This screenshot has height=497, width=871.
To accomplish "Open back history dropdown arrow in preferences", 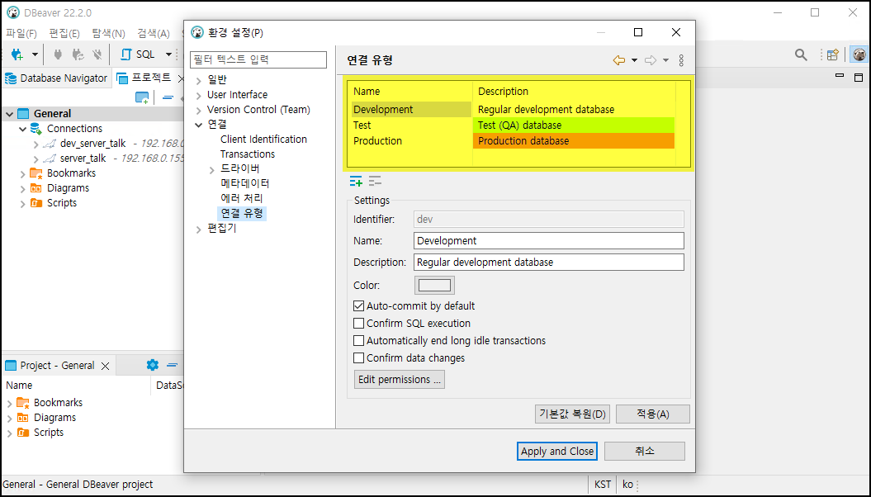I will 634,60.
